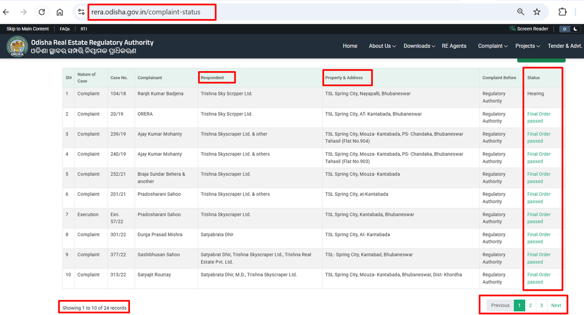
Task: Click the Nature of Case column header
Action: [87, 77]
